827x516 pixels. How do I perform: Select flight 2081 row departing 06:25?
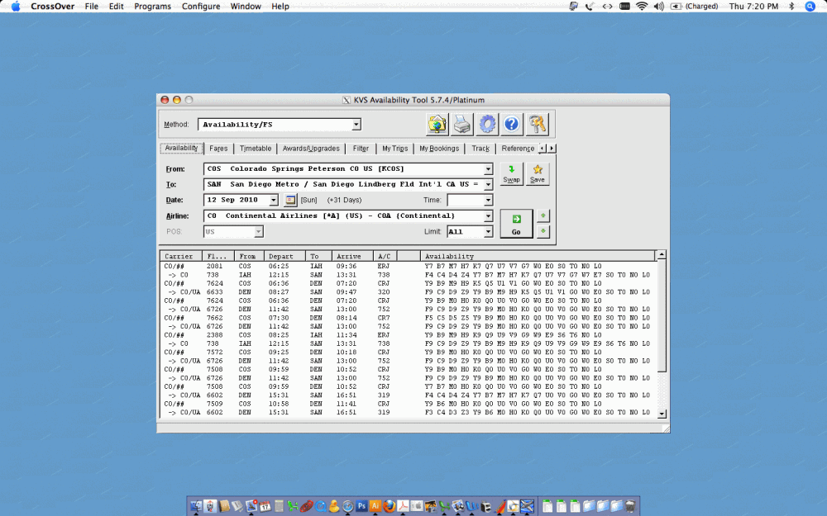point(409,267)
